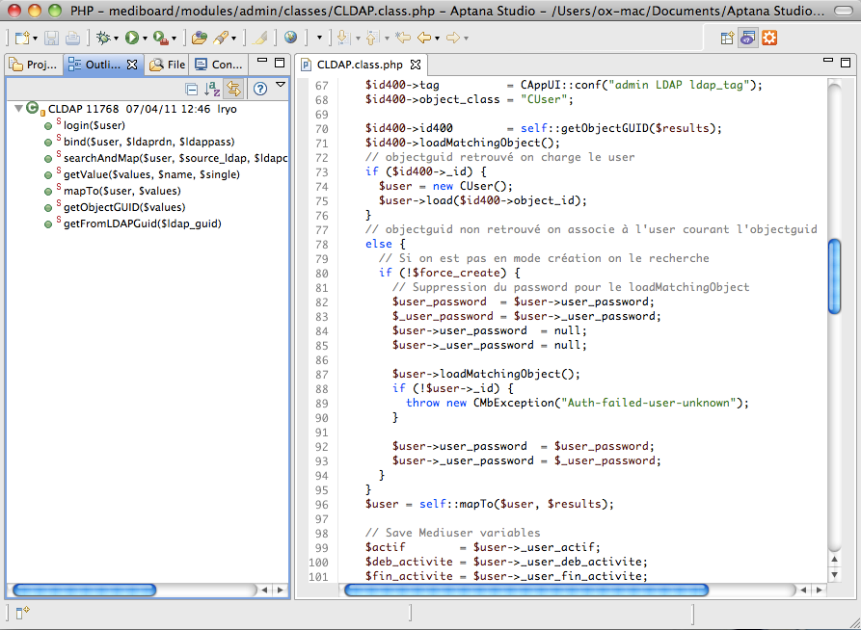The image size is (861, 630).
Task: Switch to the PHP perspective button
Action: point(747,38)
